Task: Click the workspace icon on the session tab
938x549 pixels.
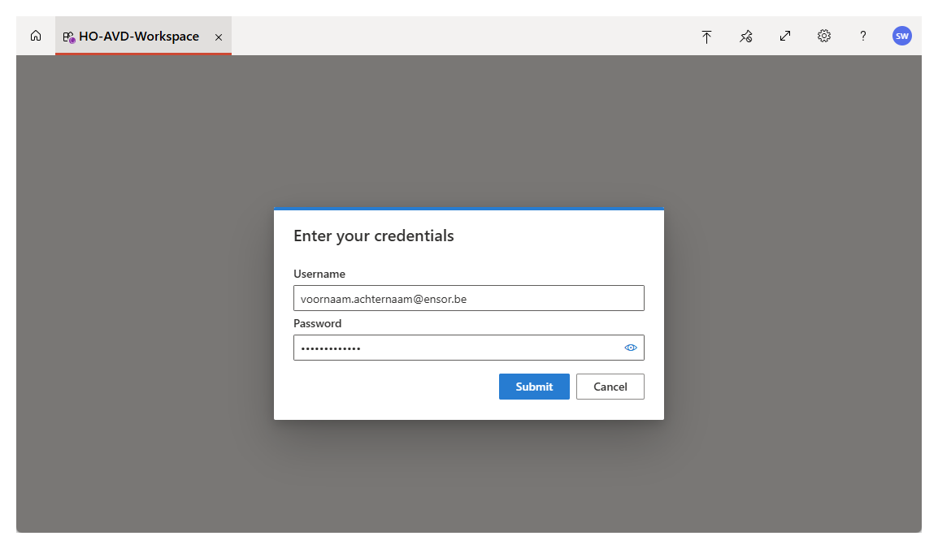Action: (x=69, y=37)
